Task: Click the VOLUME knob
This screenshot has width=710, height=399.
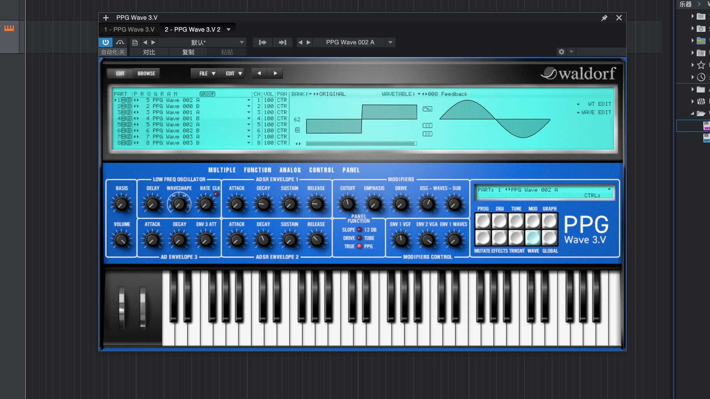Action: [x=121, y=240]
